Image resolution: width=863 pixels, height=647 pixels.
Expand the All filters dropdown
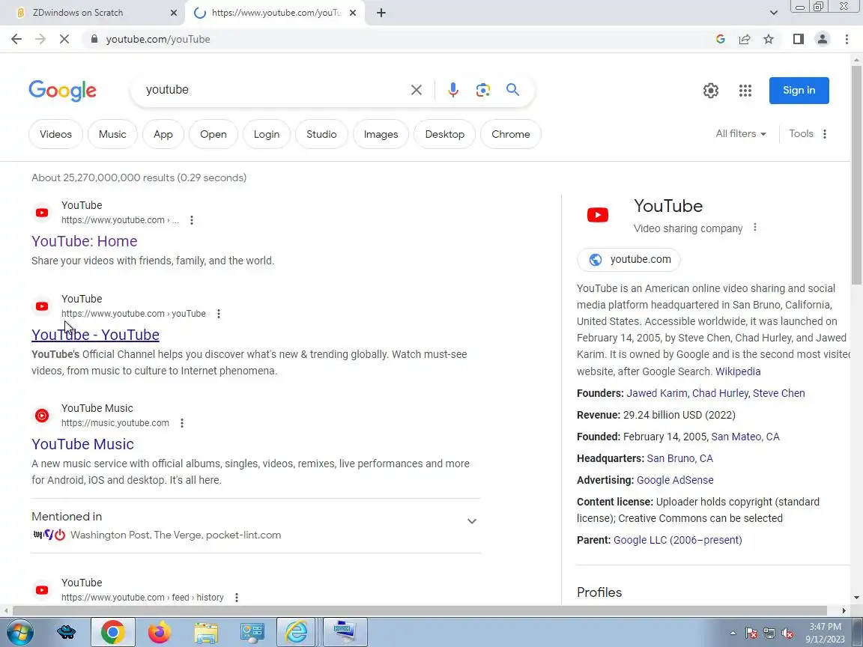click(741, 134)
